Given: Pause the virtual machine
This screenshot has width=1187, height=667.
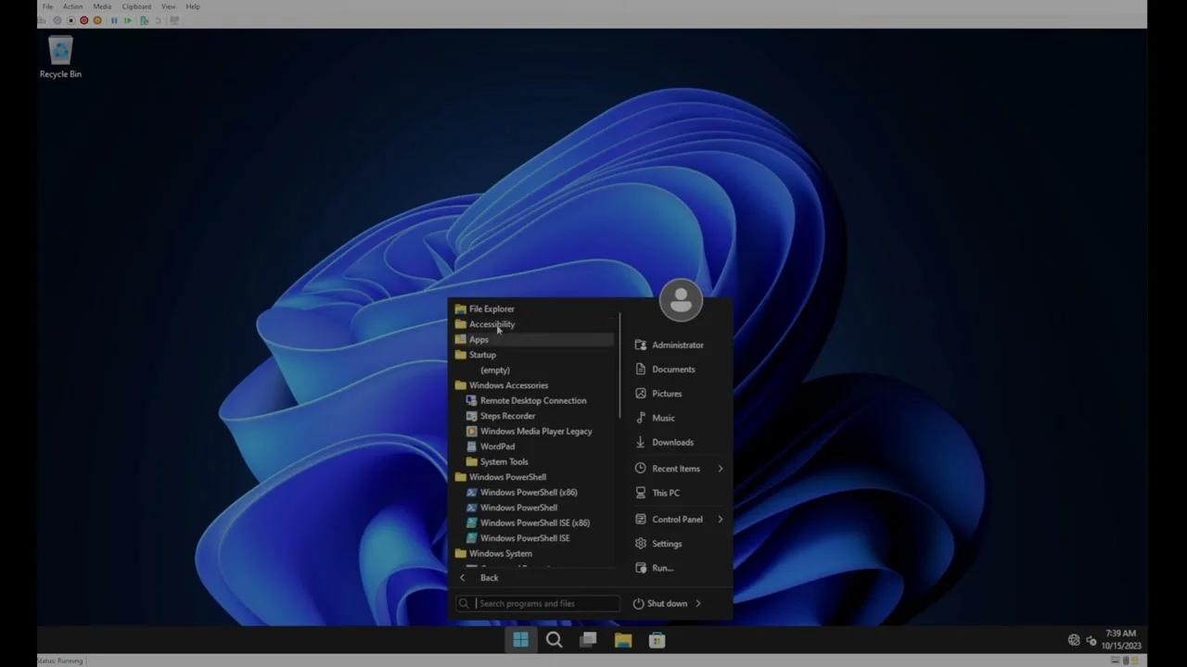Looking at the screenshot, I should coord(114,20).
